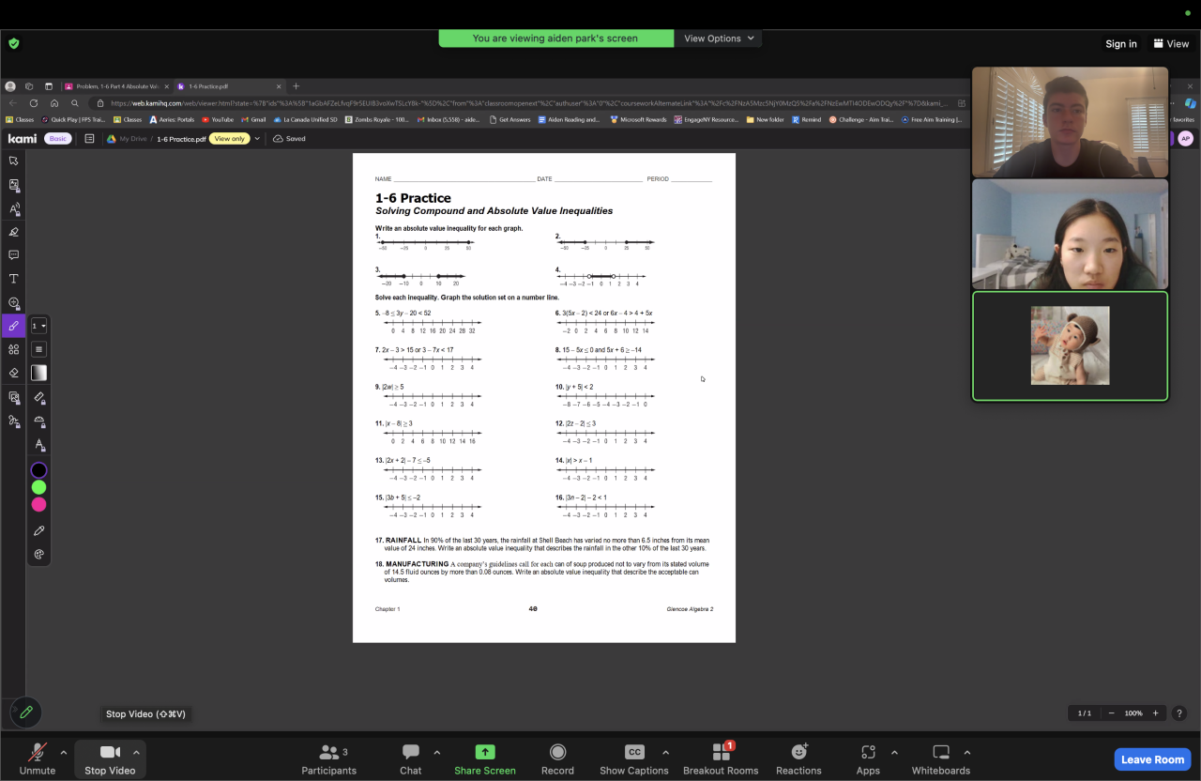Open the color palette icon
Screen dimensions: 1201x781
(x=38, y=555)
